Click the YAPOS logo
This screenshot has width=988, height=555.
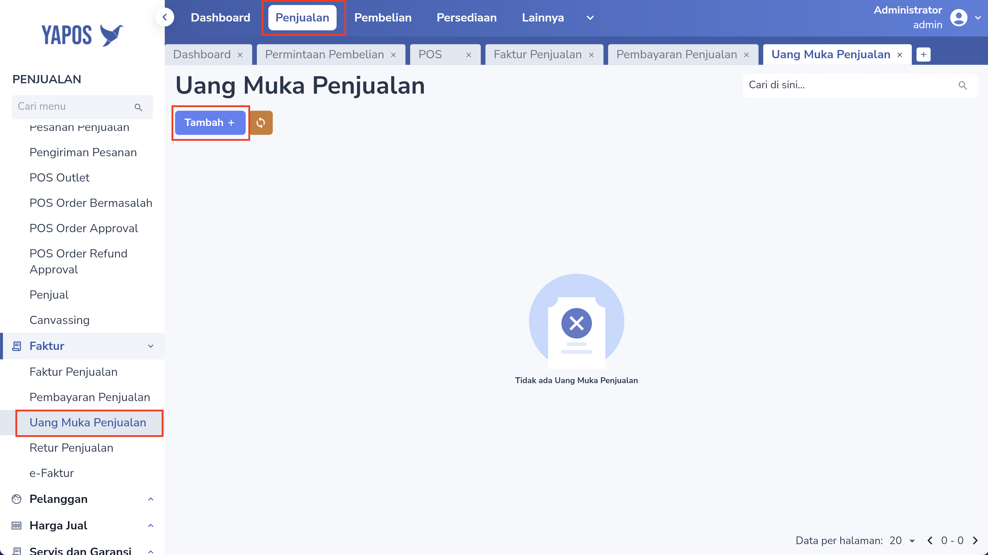[x=82, y=35]
